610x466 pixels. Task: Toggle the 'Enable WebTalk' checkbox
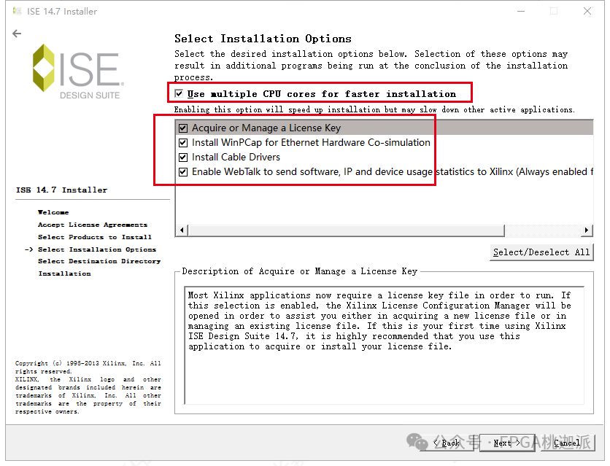[x=182, y=171]
